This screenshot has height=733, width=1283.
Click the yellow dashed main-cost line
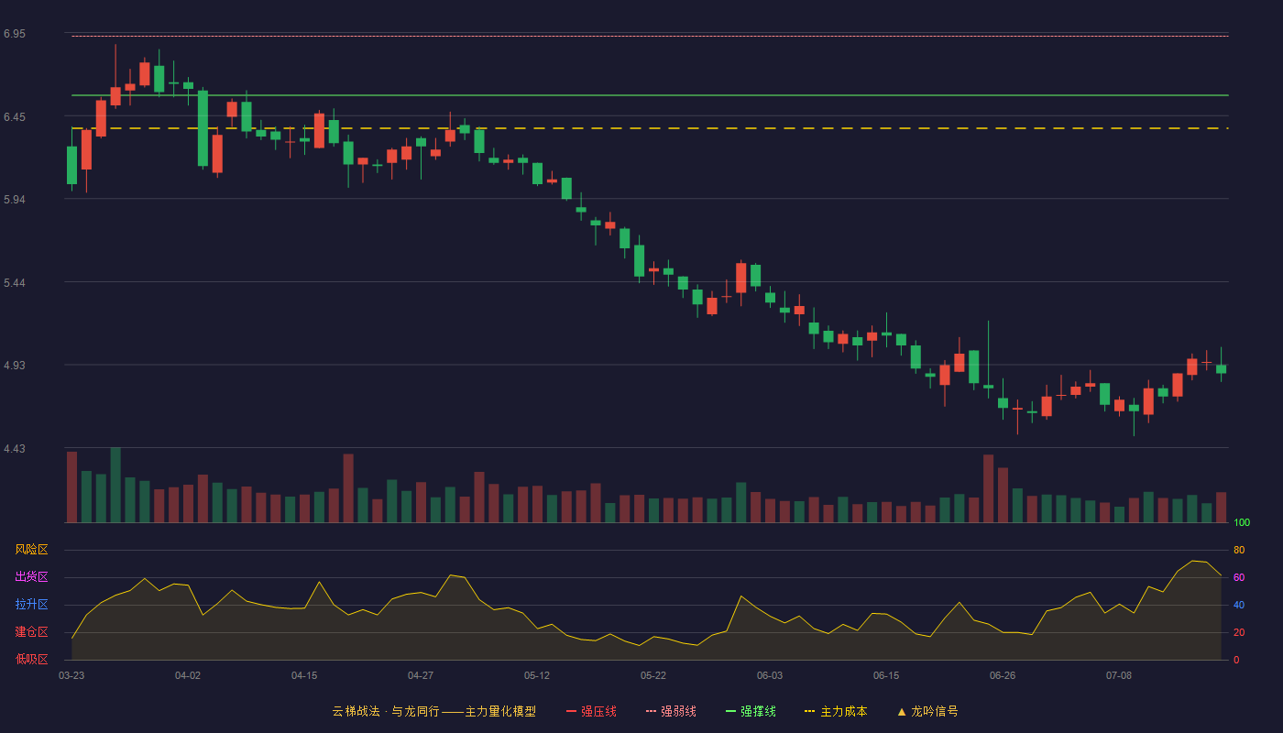click(650, 128)
